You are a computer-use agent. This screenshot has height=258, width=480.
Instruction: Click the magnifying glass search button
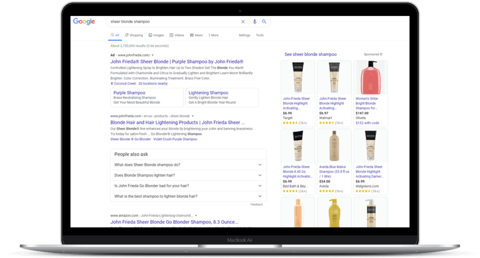click(264, 21)
